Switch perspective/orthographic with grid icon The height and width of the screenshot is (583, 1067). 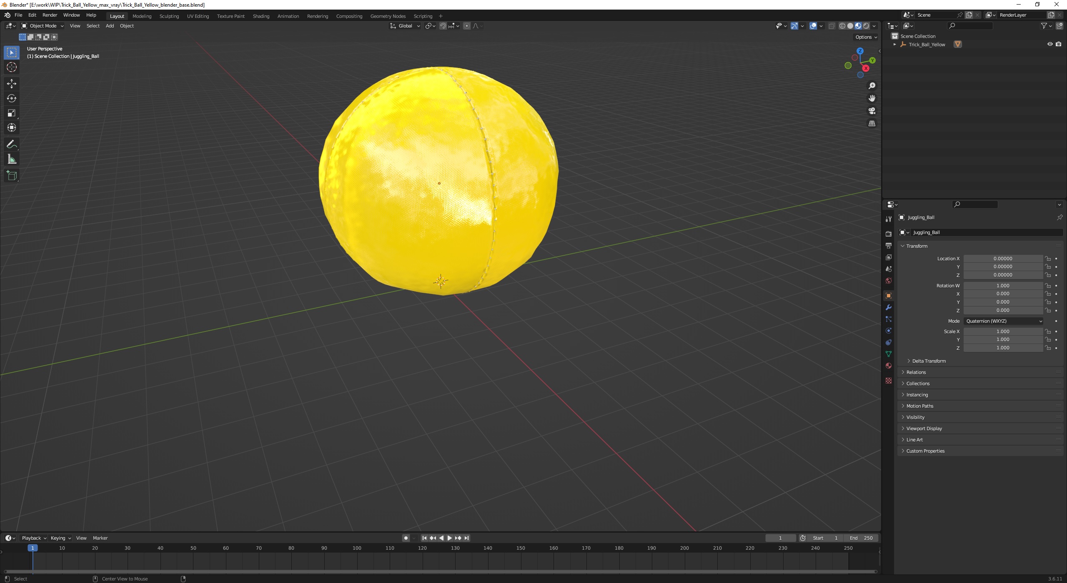click(x=872, y=124)
